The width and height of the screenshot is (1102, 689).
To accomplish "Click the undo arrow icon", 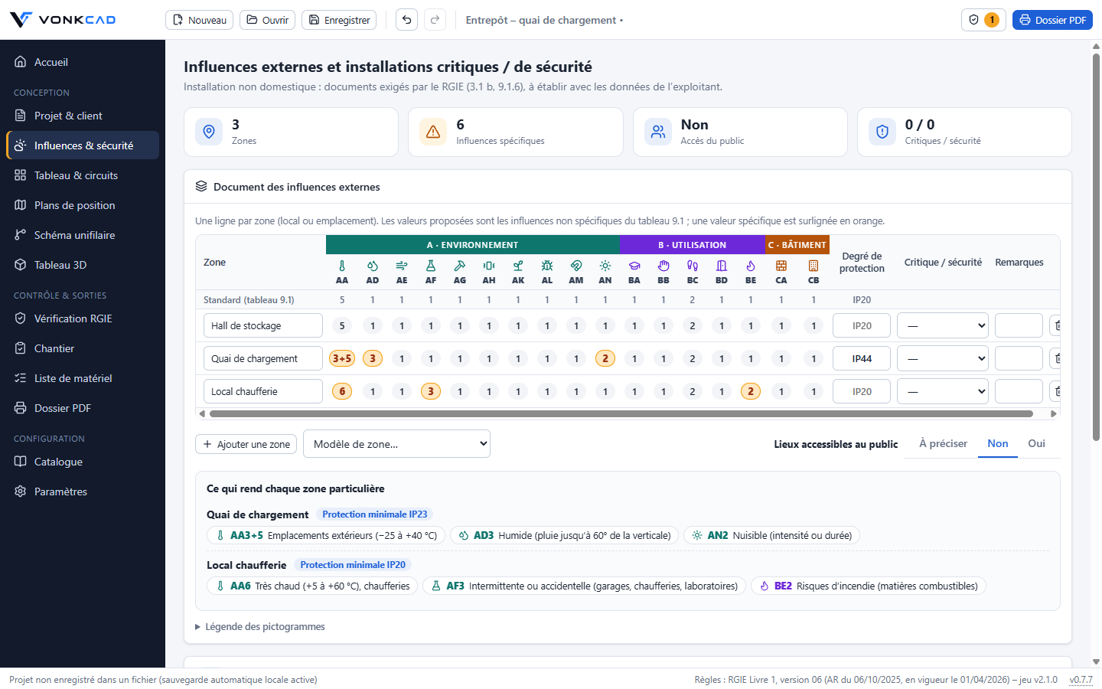I will [407, 20].
